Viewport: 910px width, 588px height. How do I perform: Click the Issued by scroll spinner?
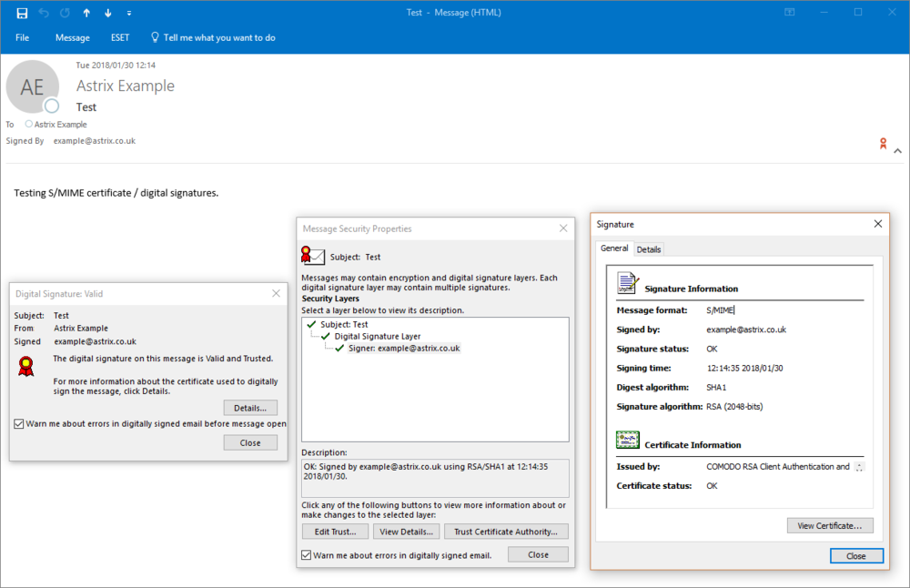click(859, 467)
